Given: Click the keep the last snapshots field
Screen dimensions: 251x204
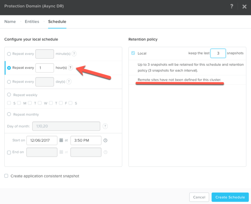Looking at the screenshot, I should tap(218, 53).
